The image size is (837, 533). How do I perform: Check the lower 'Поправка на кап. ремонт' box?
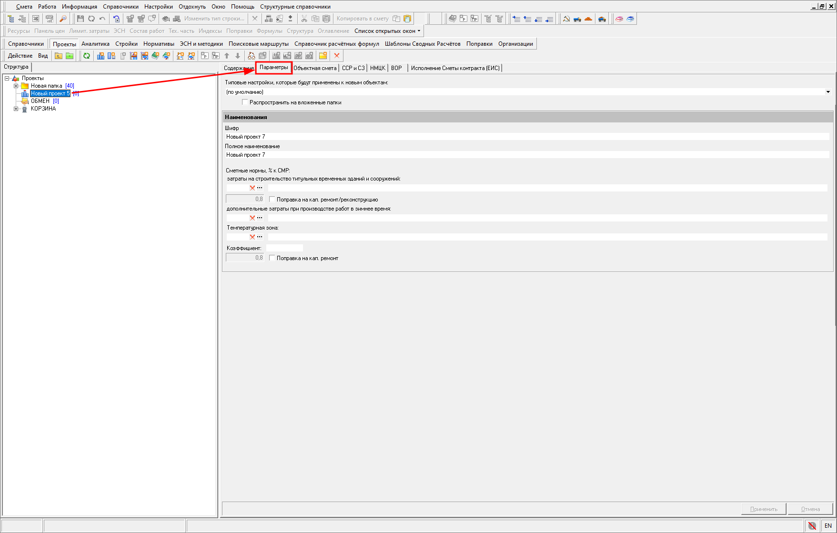272,258
